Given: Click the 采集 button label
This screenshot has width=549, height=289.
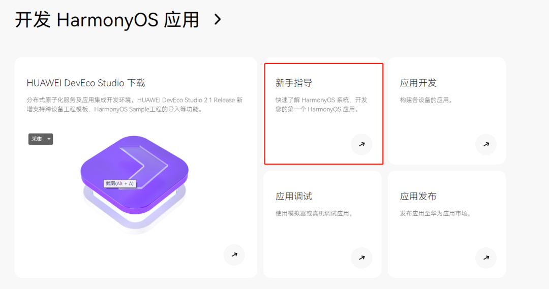Looking at the screenshot, I should [37, 139].
